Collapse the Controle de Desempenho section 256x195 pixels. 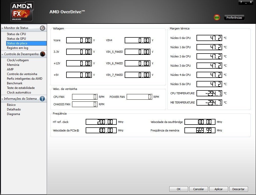click(2, 54)
